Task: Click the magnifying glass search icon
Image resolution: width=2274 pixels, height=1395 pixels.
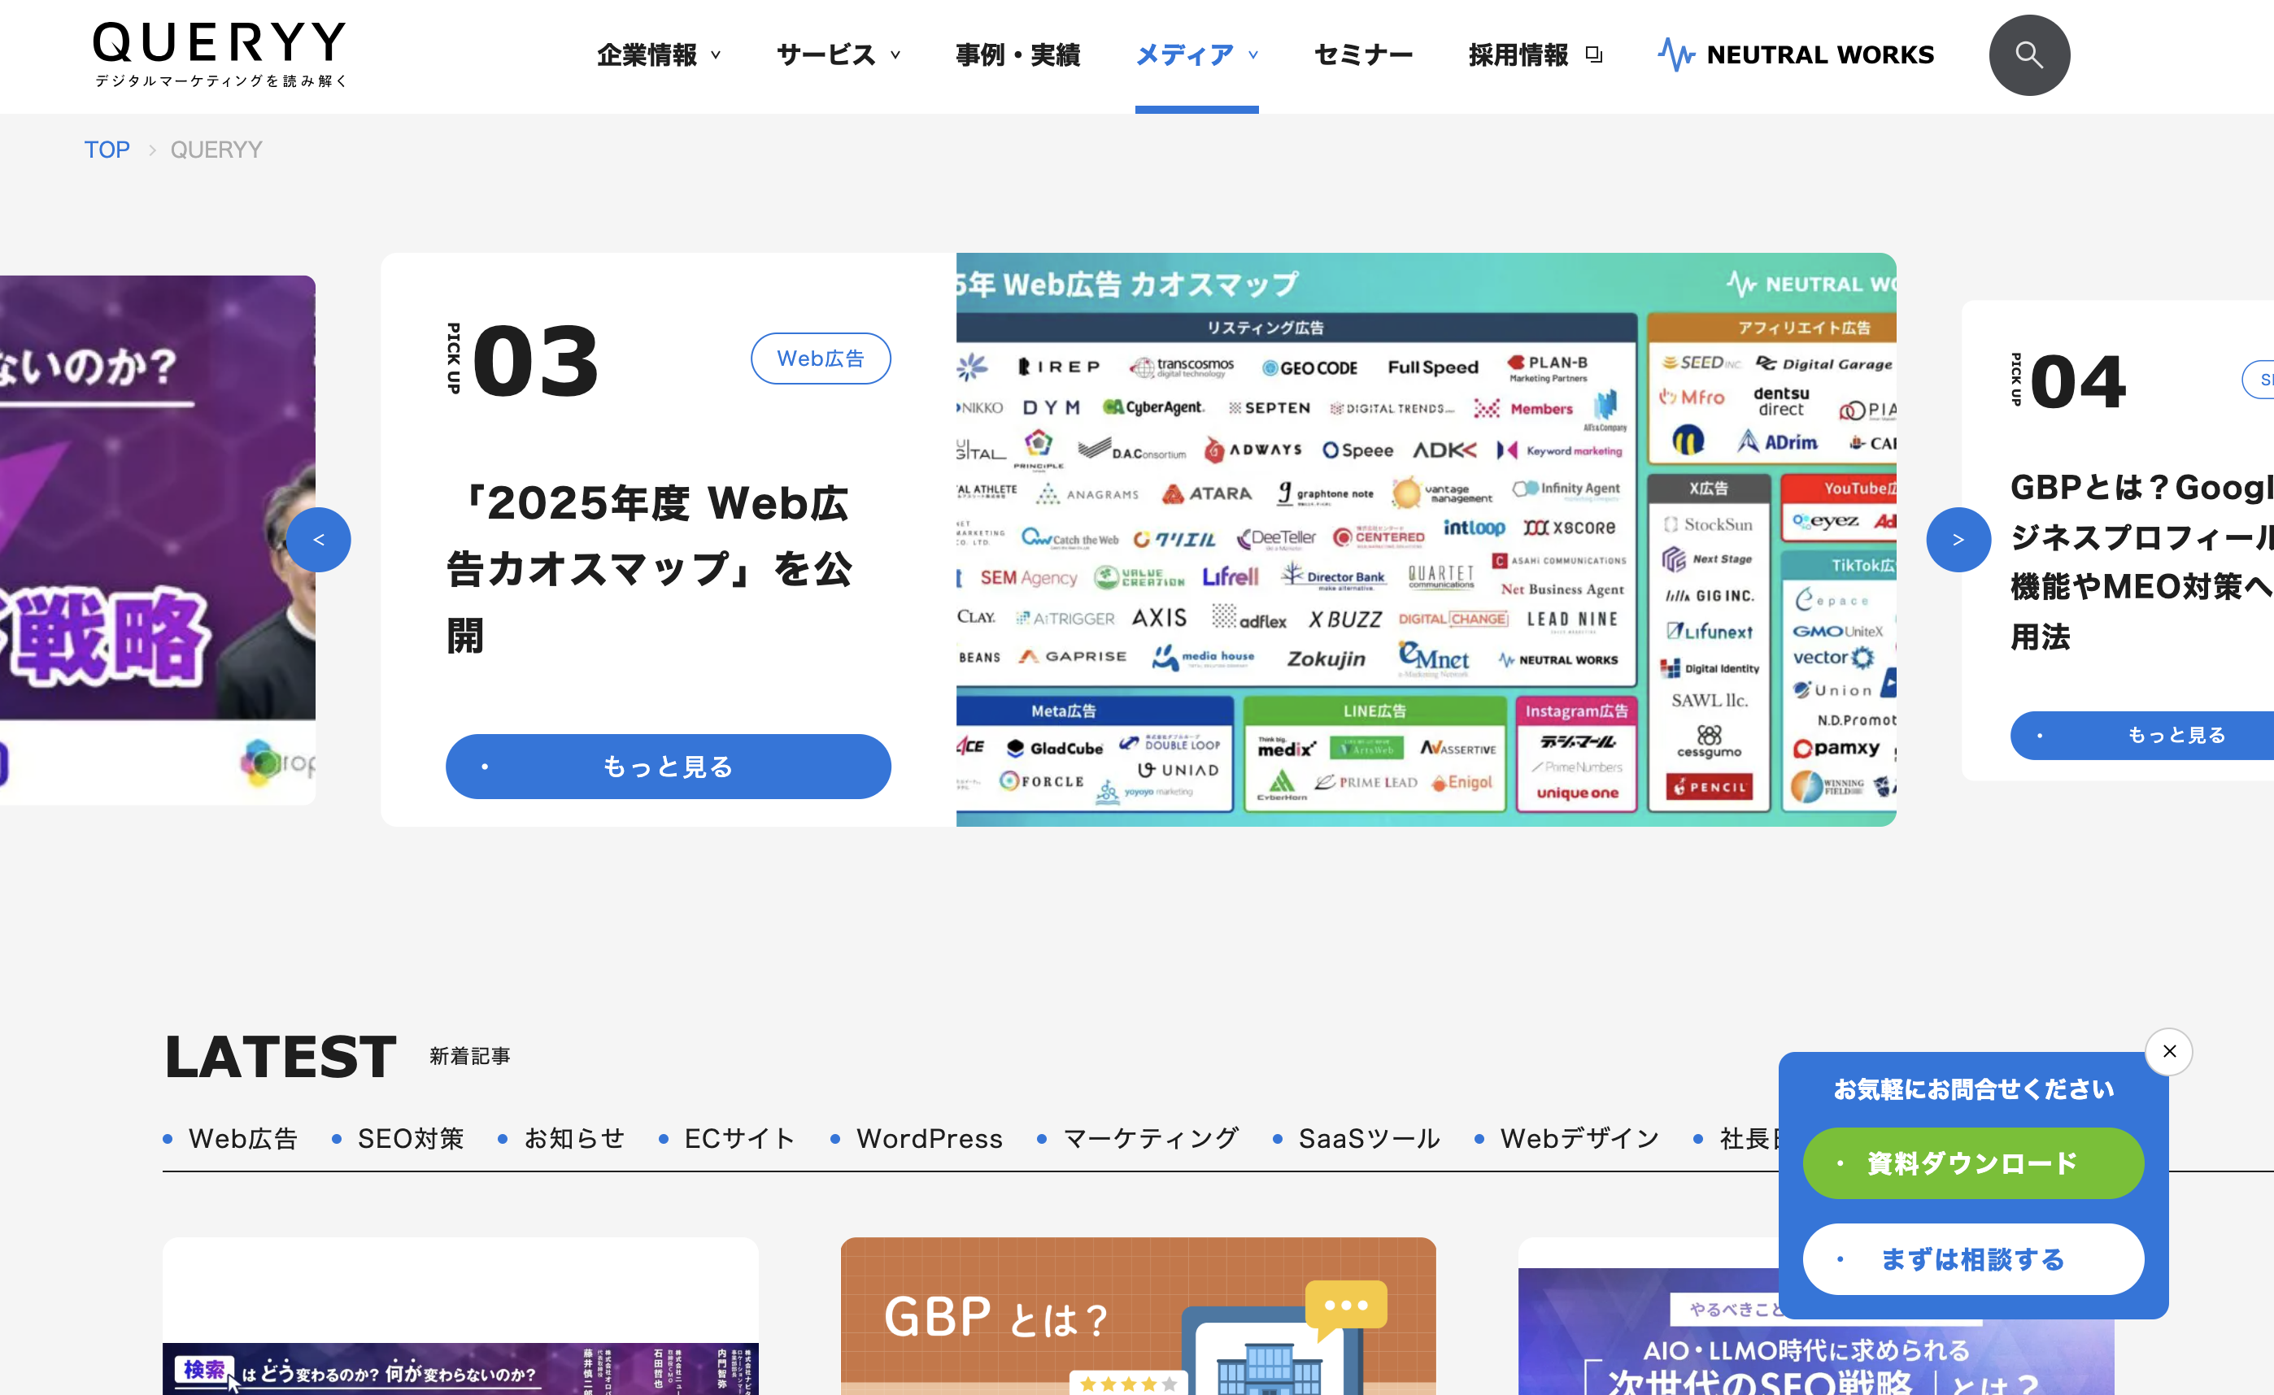Action: [2028, 55]
